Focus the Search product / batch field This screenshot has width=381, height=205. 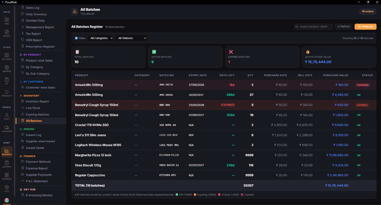(x=313, y=26)
